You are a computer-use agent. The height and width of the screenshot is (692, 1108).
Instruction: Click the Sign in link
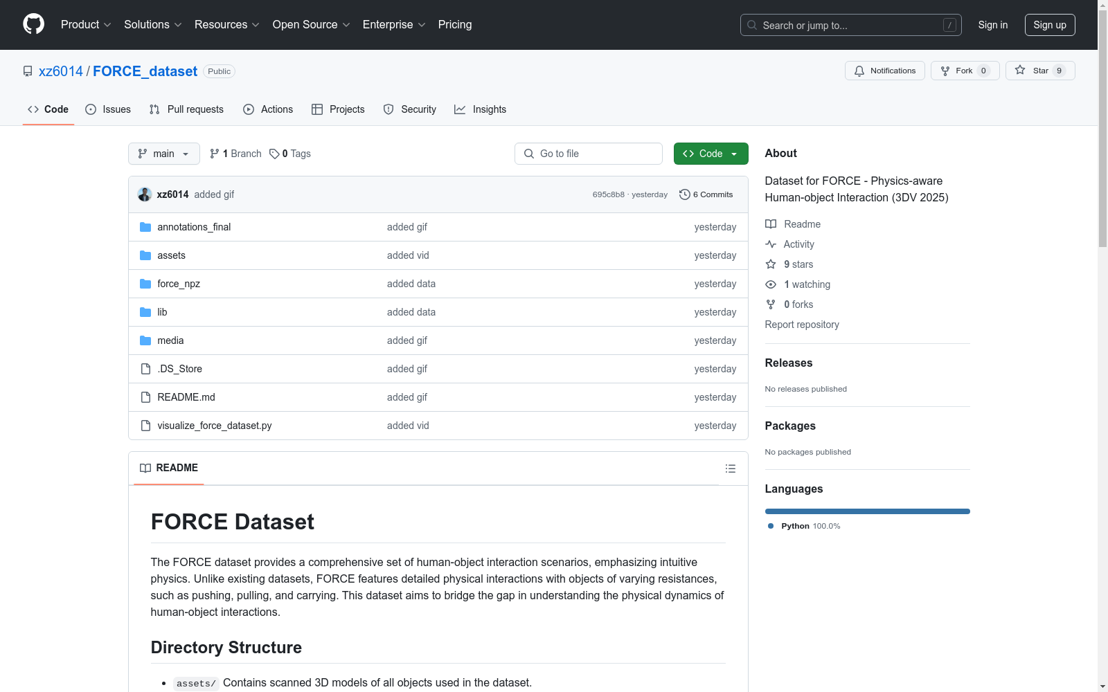[x=992, y=25]
